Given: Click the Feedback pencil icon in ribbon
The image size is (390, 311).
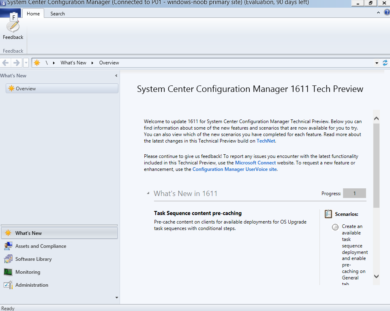Looking at the screenshot, I should pos(13,26).
